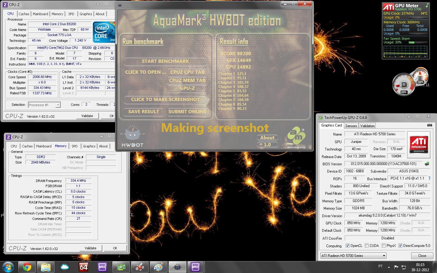Image resolution: width=437 pixels, height=273 pixels.
Task: Click the SCORE 98200 result text
Action: pos(235,54)
